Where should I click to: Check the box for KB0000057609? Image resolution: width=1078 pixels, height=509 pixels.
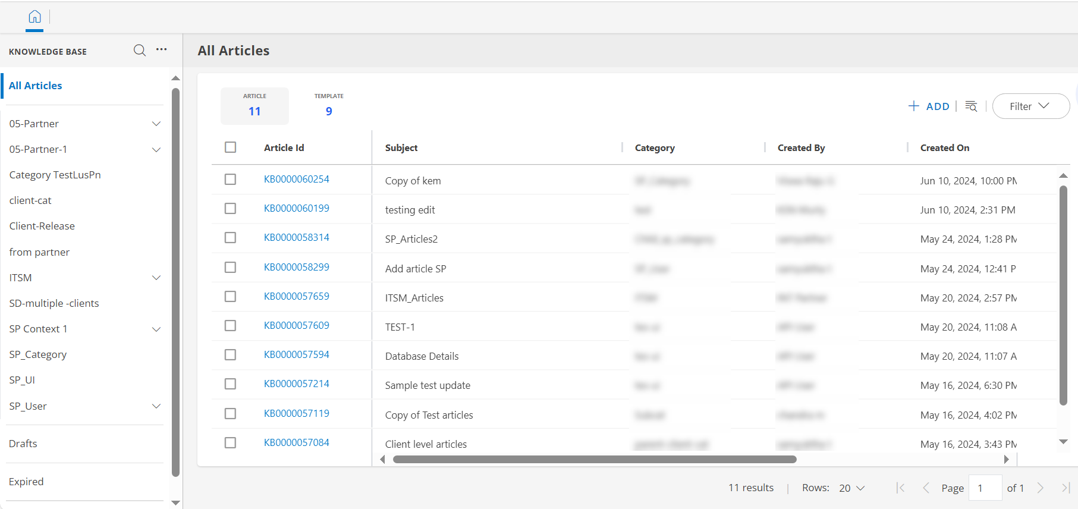231,325
